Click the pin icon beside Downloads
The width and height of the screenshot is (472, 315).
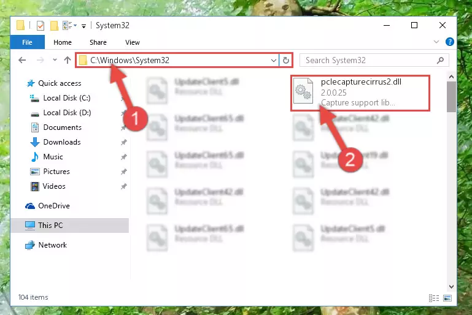(x=124, y=142)
